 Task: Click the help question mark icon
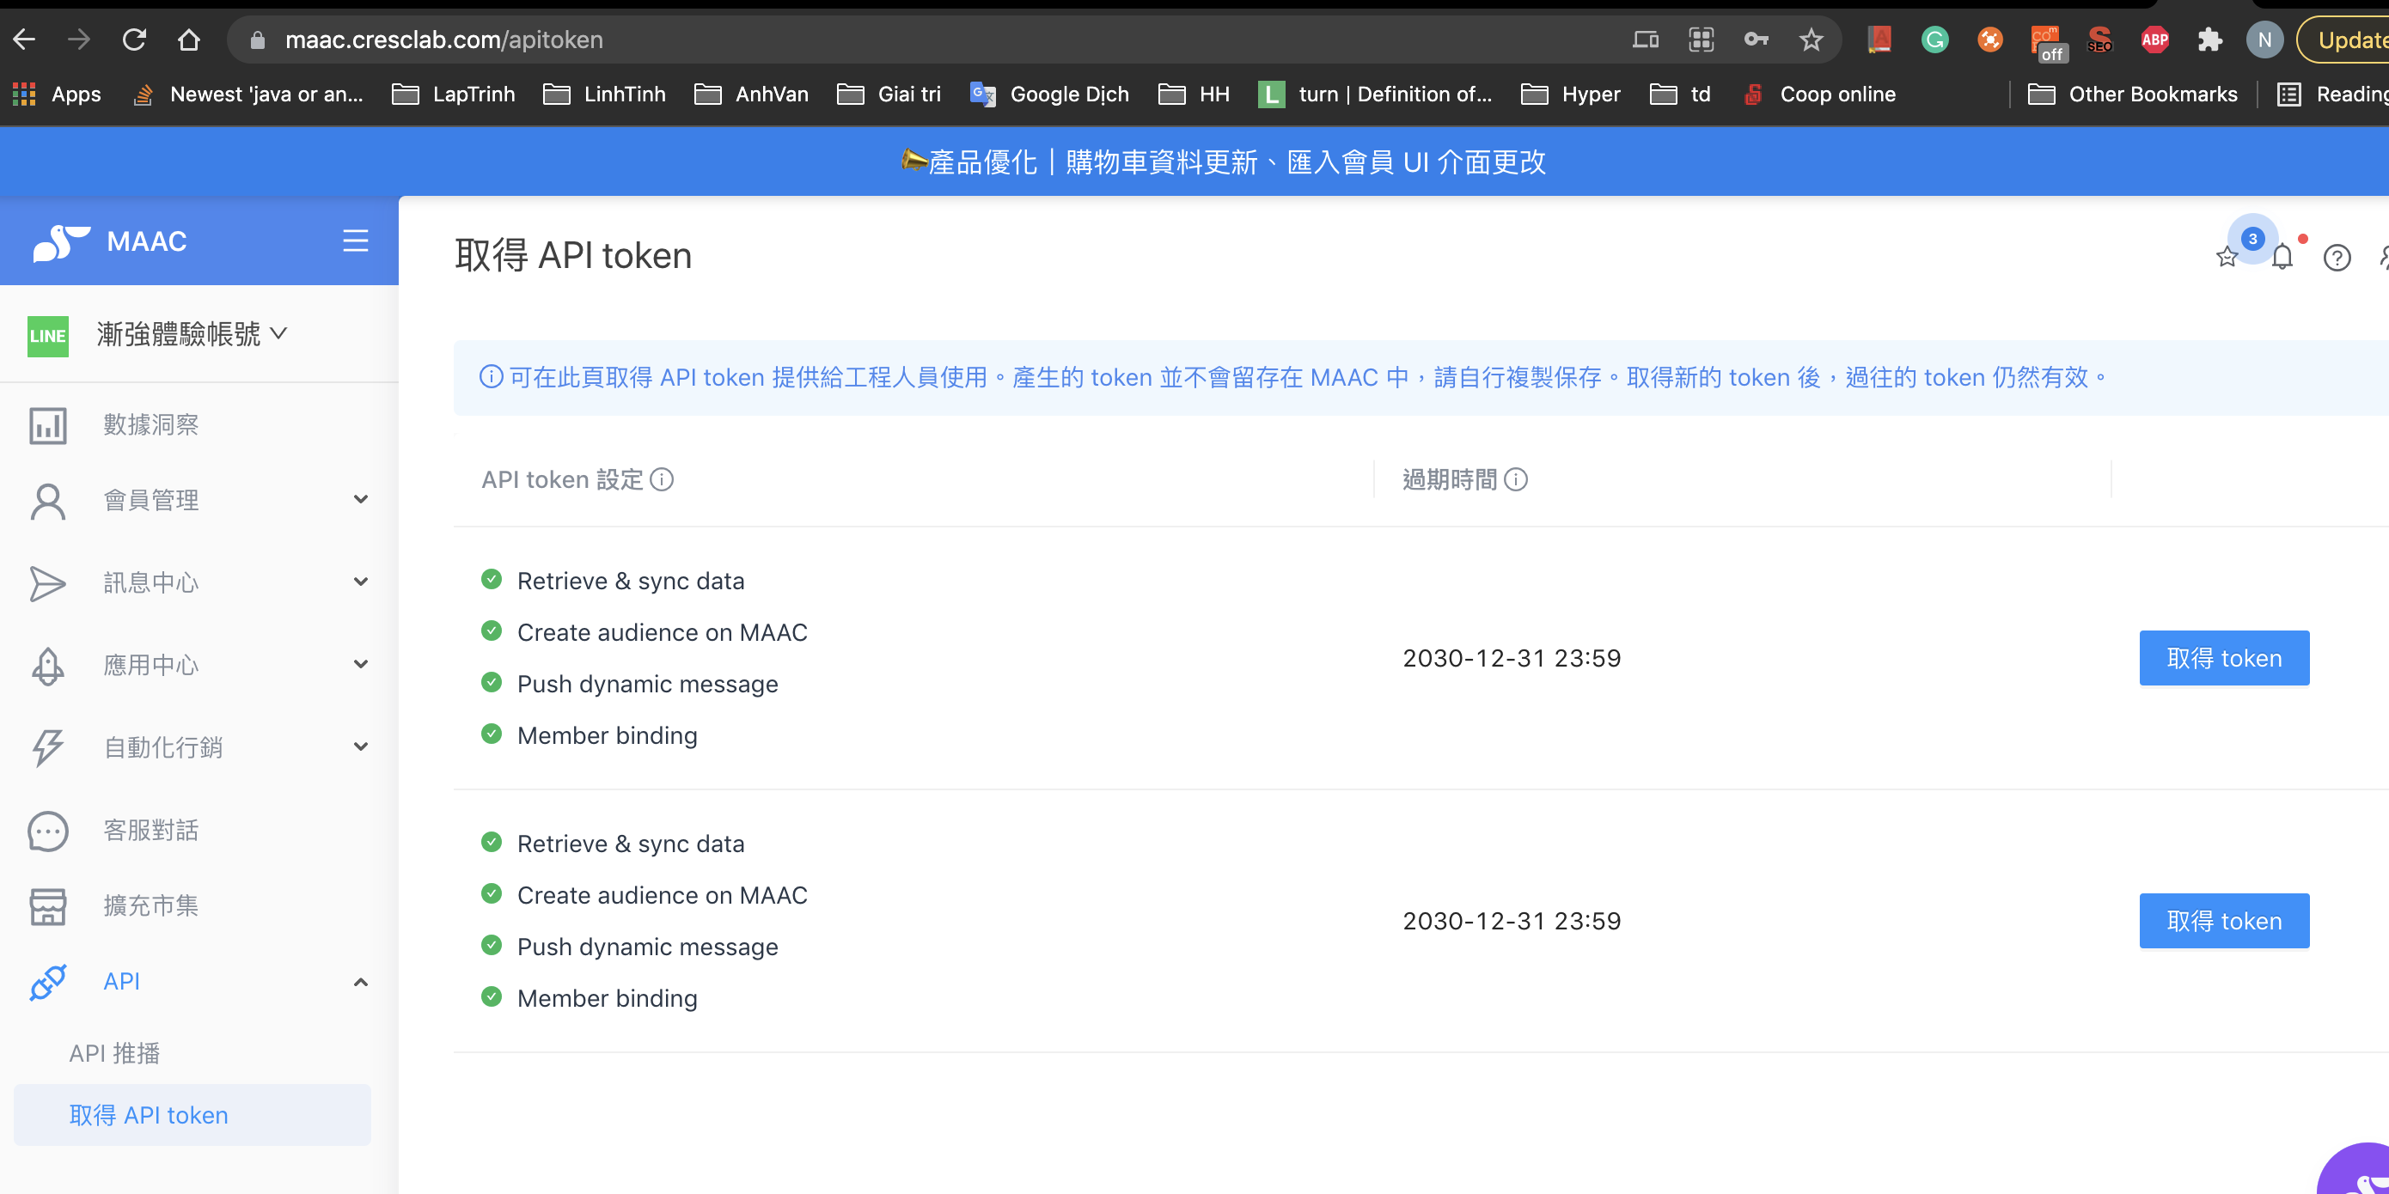[2336, 258]
